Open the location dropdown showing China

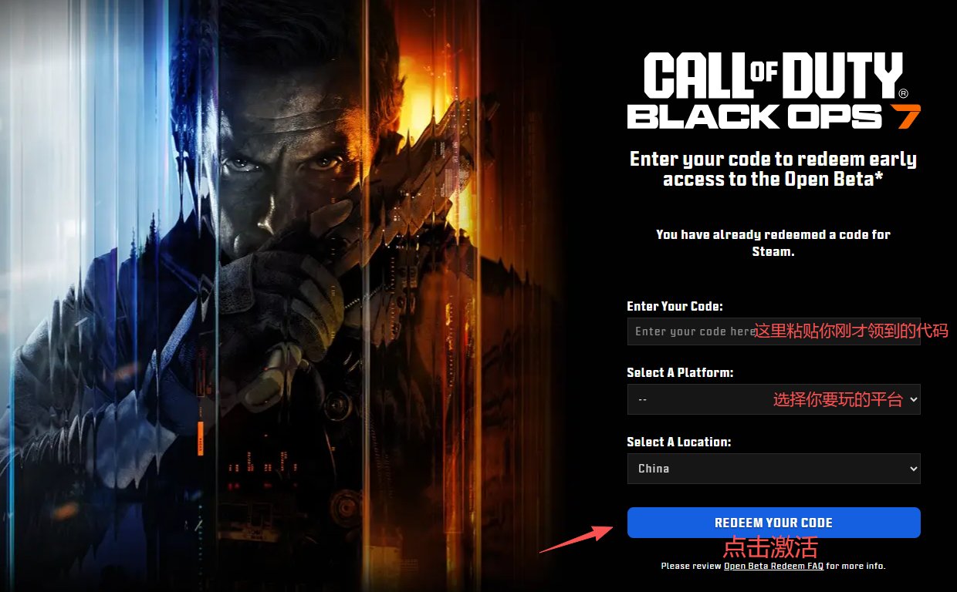pyautogui.click(x=773, y=469)
